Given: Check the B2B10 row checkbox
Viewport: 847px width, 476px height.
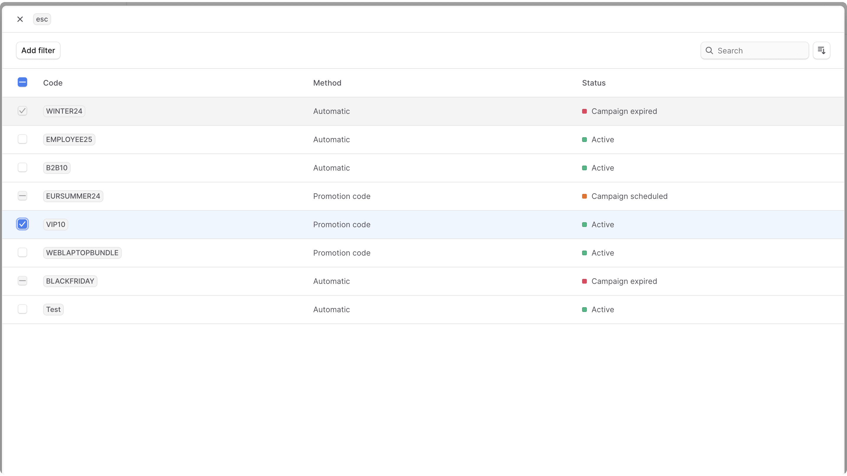Looking at the screenshot, I should coord(22,168).
